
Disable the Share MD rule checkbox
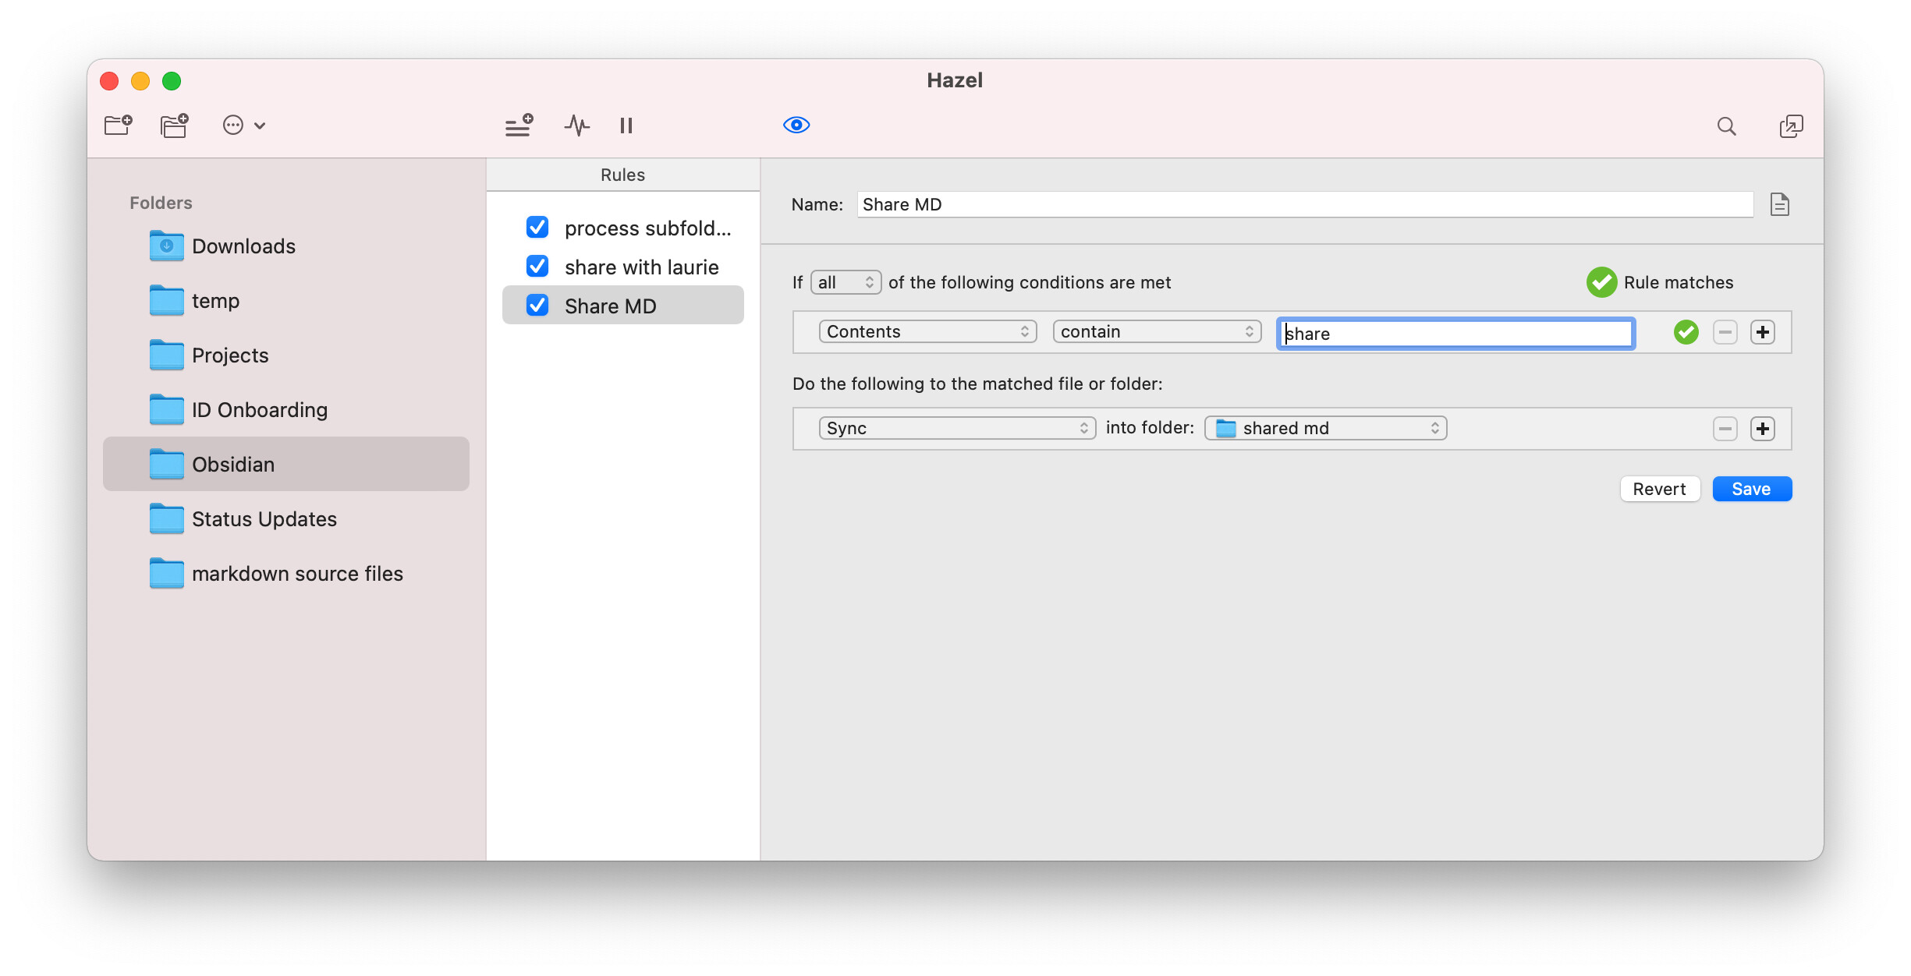537,305
